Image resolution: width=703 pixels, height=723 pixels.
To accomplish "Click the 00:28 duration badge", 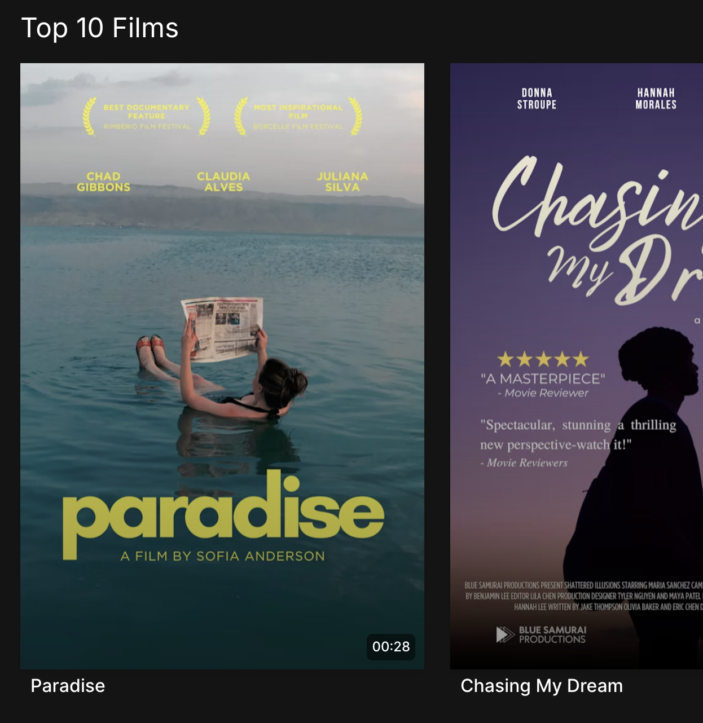I will (391, 647).
